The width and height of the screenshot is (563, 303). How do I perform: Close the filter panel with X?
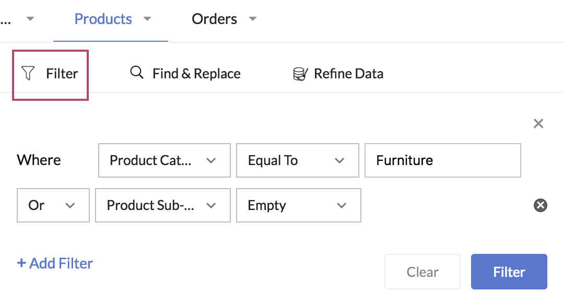point(538,124)
